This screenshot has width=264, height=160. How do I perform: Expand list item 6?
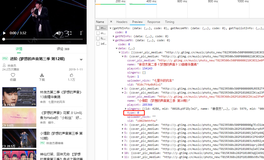tap(123, 137)
